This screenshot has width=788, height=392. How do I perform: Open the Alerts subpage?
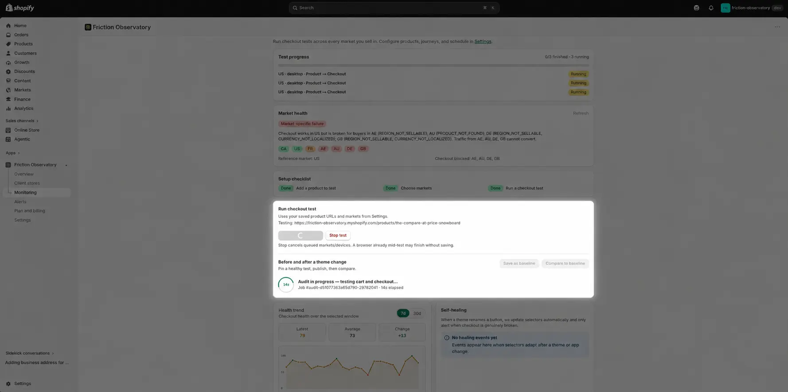coord(20,202)
